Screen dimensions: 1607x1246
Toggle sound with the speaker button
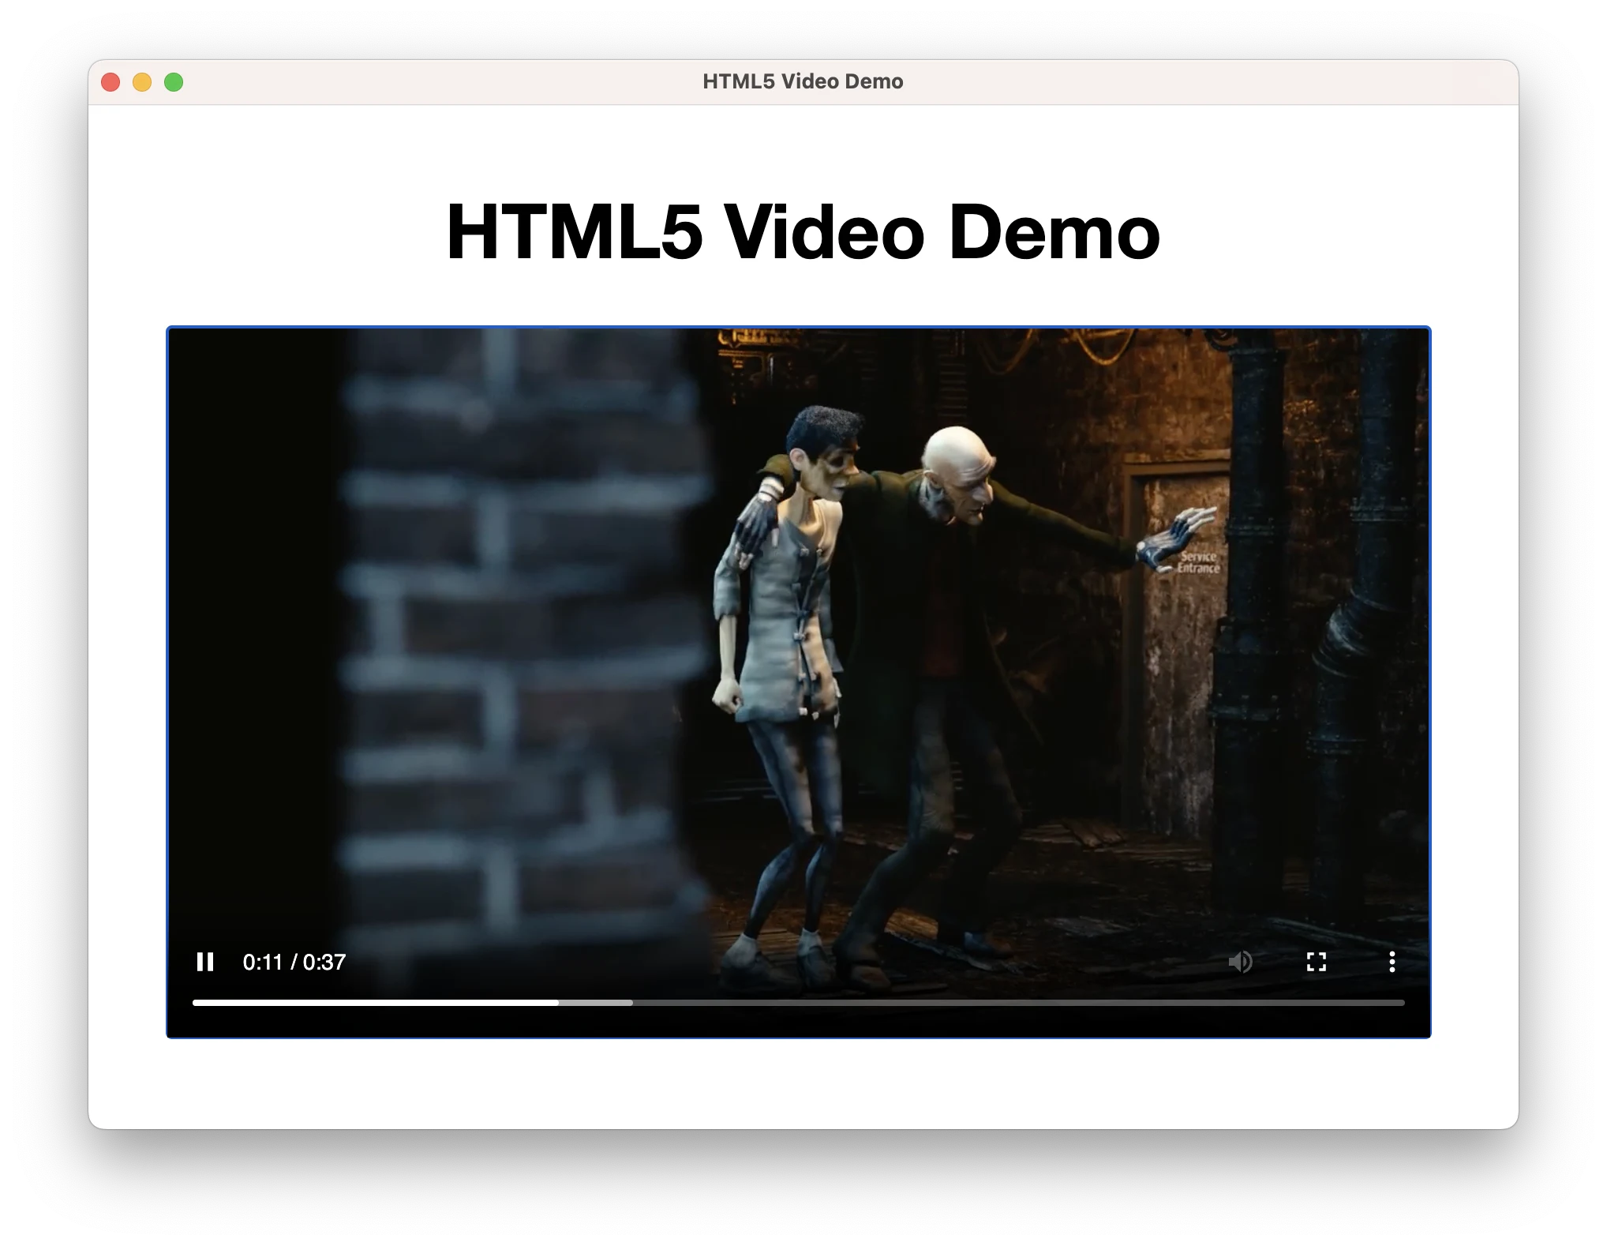[x=1241, y=962]
